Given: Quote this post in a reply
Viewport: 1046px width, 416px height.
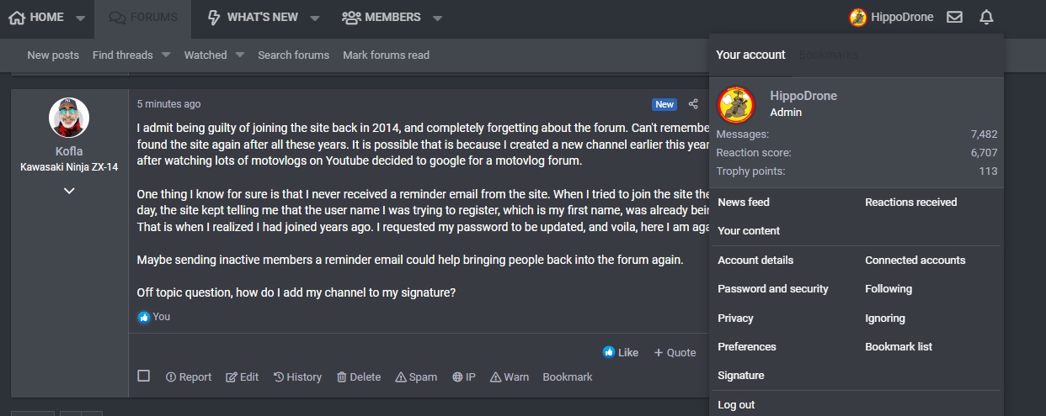Looking at the screenshot, I should (x=675, y=352).
